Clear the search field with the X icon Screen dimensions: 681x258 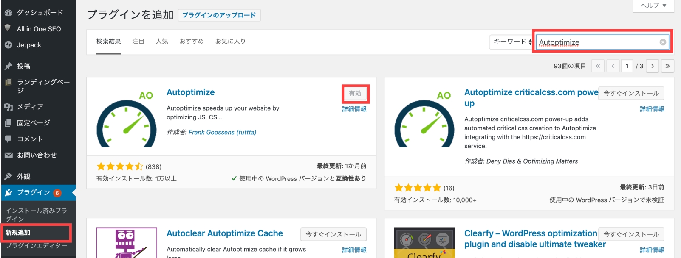pyautogui.click(x=662, y=42)
